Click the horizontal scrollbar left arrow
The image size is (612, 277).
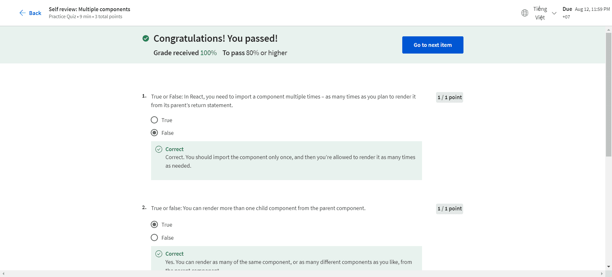[x=4, y=274]
